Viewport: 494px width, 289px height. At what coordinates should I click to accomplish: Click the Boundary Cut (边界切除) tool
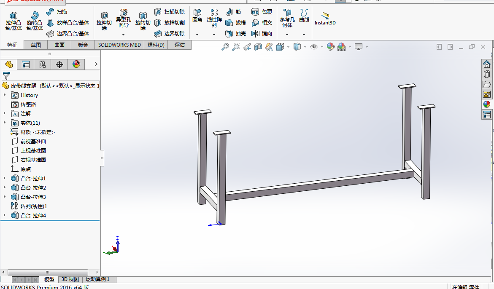(x=170, y=34)
